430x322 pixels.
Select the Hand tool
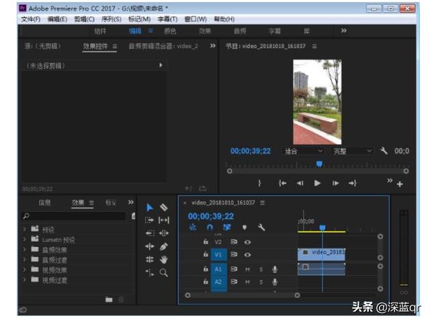pyautogui.click(x=164, y=260)
